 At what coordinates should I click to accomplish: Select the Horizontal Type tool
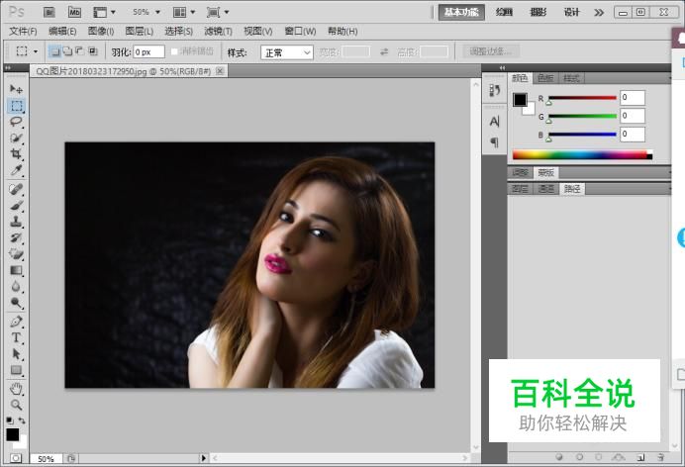tap(16, 337)
